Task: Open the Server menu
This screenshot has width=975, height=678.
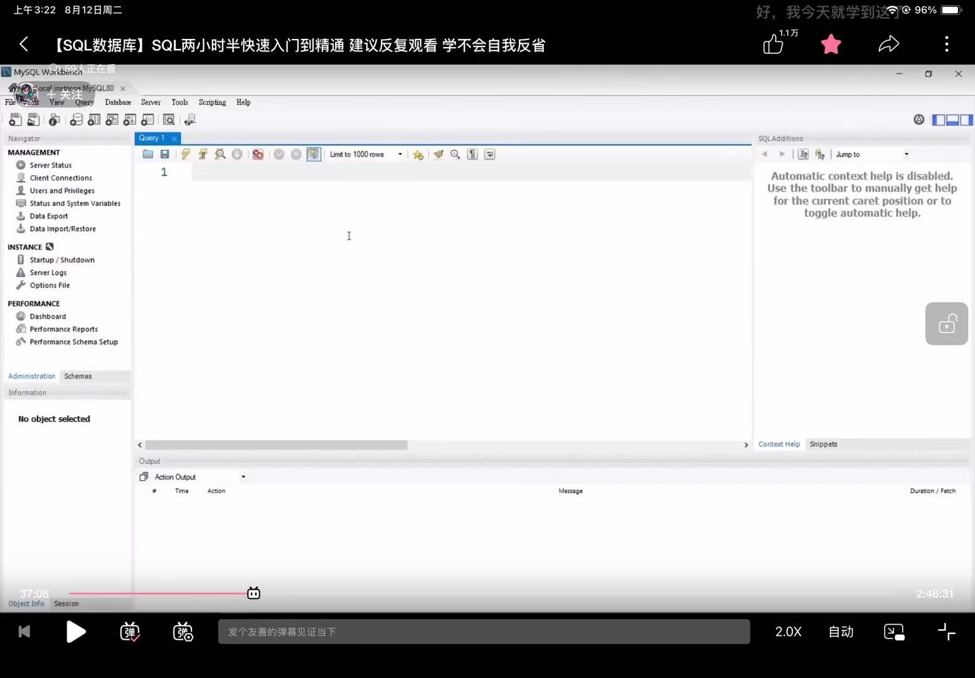Action: tap(151, 102)
